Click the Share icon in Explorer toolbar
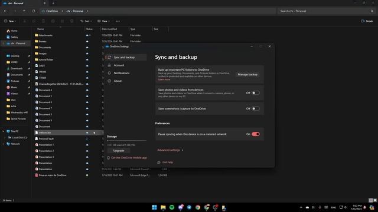 point(62,21)
